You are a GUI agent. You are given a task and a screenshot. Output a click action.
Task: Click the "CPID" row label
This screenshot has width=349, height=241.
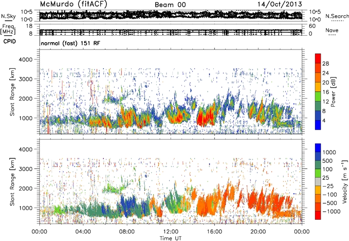(x=10, y=41)
